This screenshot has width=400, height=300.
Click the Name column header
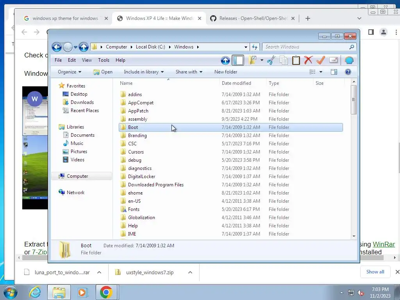(x=168, y=83)
